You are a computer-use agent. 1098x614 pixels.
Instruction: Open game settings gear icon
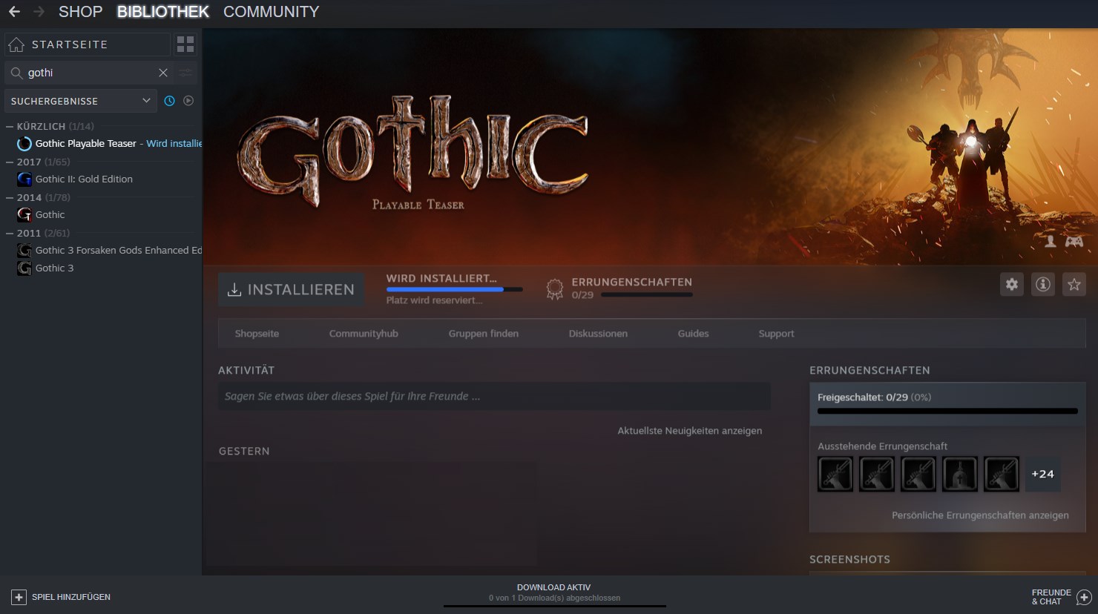pyautogui.click(x=1012, y=284)
